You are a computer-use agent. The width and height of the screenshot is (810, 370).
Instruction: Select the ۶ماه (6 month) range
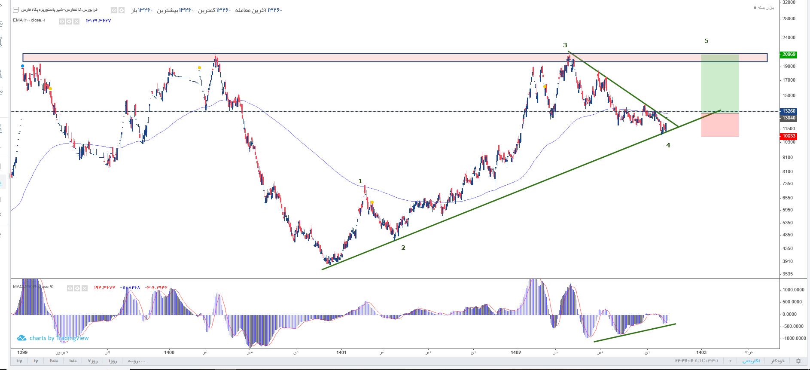tap(54, 361)
